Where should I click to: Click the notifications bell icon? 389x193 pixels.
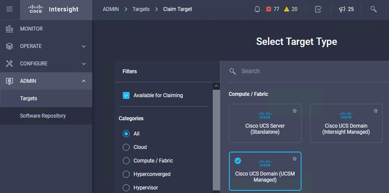tap(257, 9)
